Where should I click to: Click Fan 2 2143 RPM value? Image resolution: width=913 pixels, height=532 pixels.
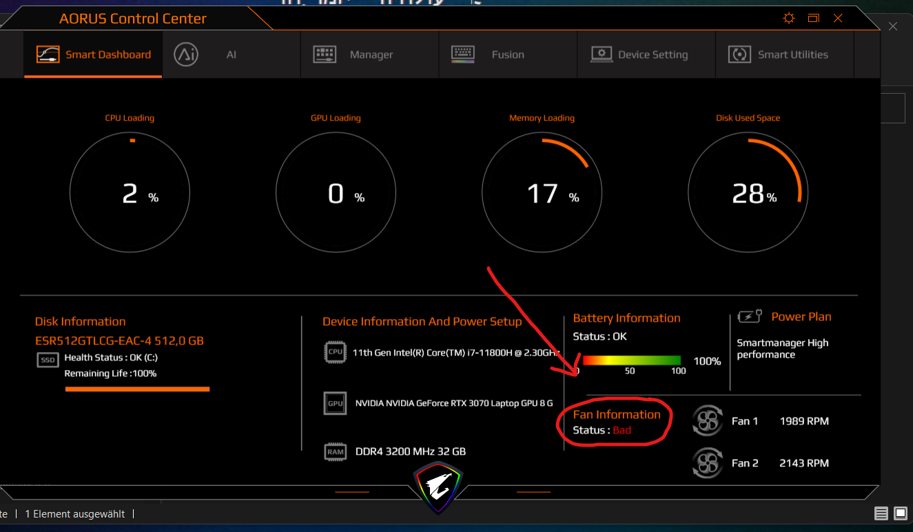[x=804, y=463]
